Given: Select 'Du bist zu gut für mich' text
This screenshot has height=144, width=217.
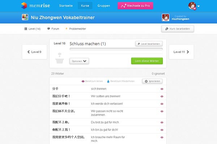Looking at the screenshot, I should click(105, 122).
